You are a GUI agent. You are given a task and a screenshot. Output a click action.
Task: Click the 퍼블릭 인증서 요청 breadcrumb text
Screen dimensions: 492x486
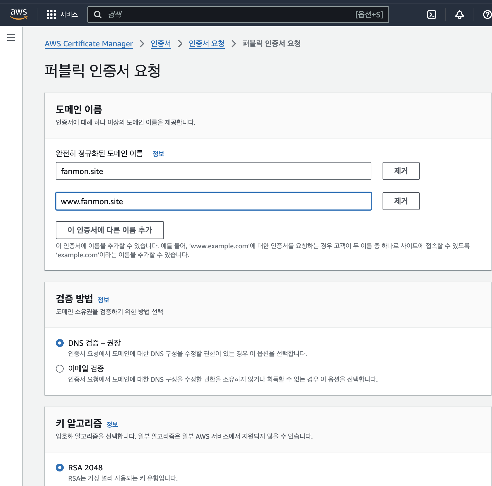click(271, 44)
